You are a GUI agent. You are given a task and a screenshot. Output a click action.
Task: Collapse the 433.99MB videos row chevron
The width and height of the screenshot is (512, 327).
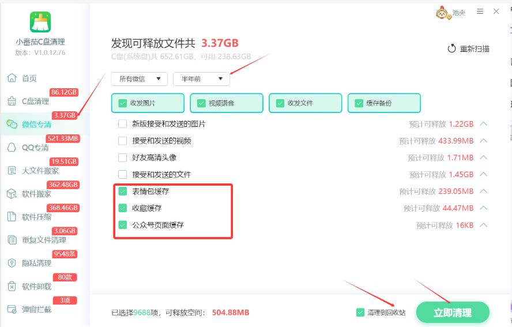pyautogui.click(x=484, y=141)
